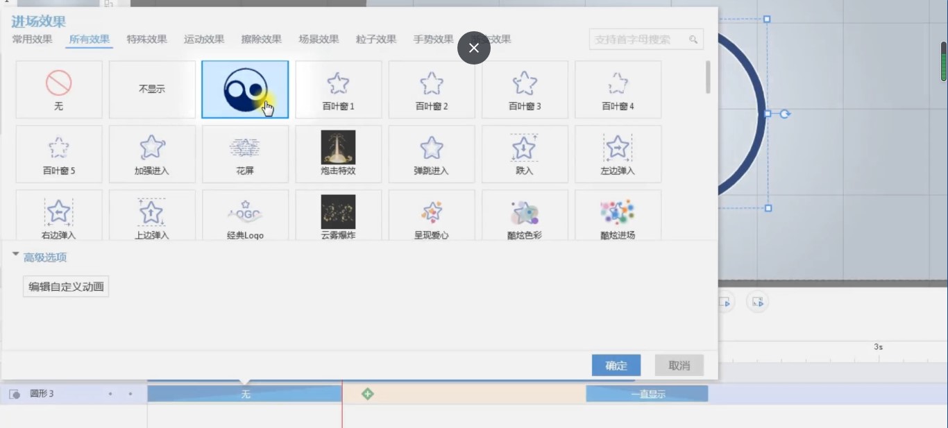Select the 花屏 entrance effect

(245, 153)
